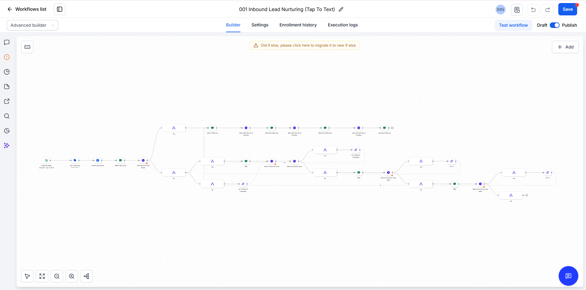Zoom in the canvas
This screenshot has width=586, height=290.
(x=72, y=276)
